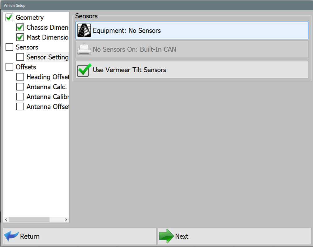Check the Sensor Settings checkbox
This screenshot has height=247, width=313.
(20, 57)
